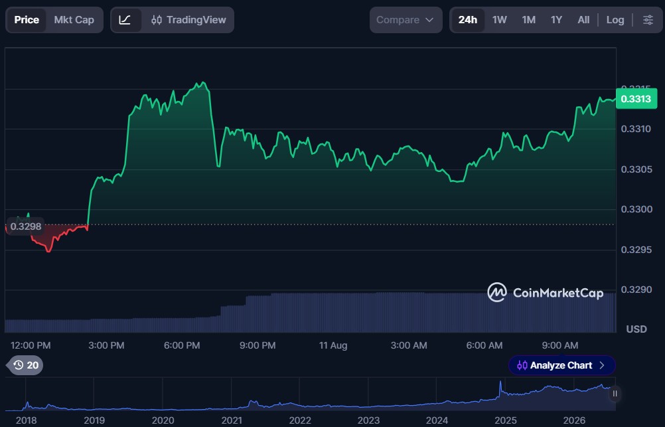Toggle Log scale
This screenshot has height=427, width=665.
coord(615,20)
